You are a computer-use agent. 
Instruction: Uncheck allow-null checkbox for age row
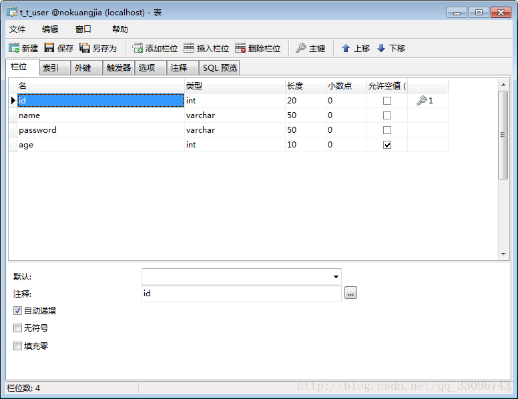pyautogui.click(x=387, y=145)
